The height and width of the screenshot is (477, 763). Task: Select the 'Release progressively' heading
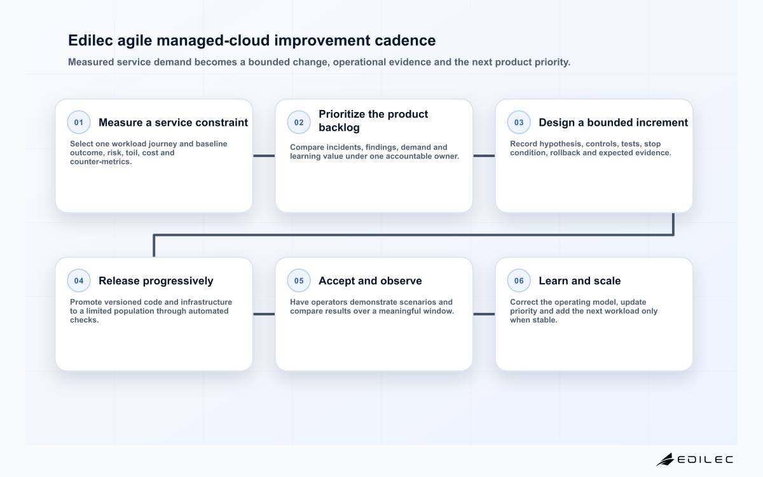click(156, 281)
